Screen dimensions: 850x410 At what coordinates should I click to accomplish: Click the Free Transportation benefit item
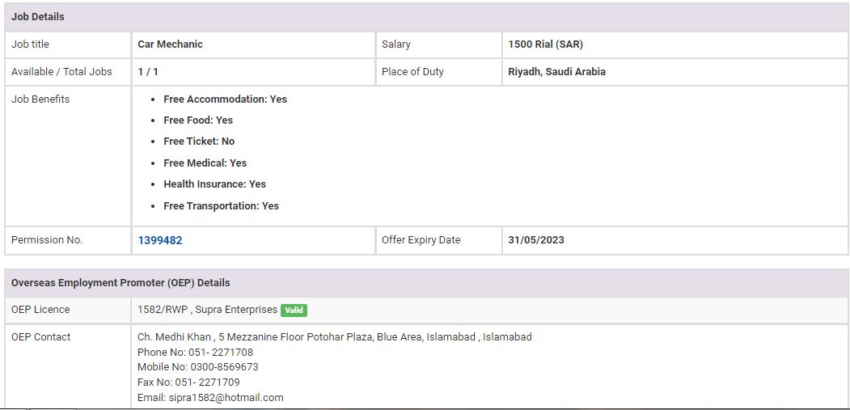(x=221, y=206)
